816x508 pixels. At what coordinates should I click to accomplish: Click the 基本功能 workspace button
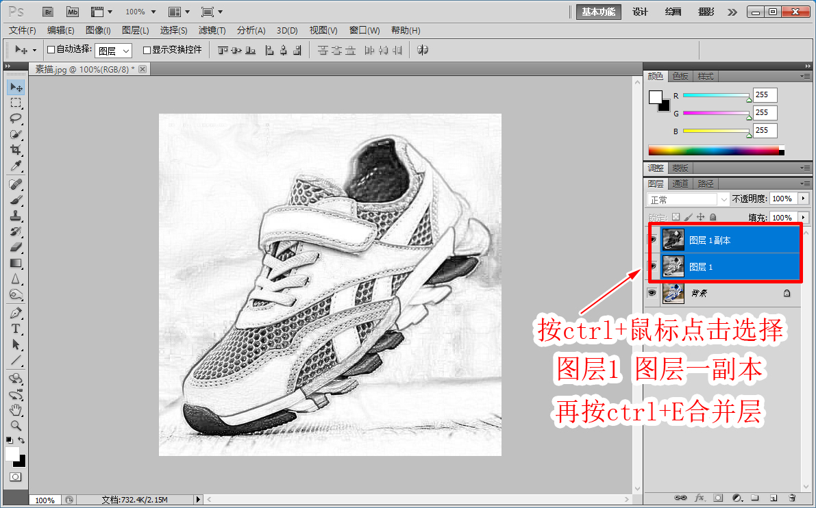pyautogui.click(x=598, y=12)
